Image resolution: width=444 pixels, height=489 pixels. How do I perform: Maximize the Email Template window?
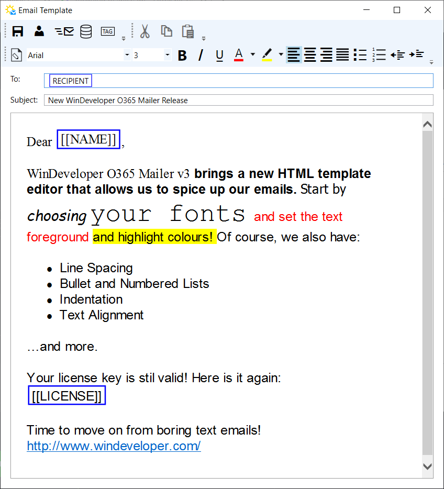tap(397, 10)
